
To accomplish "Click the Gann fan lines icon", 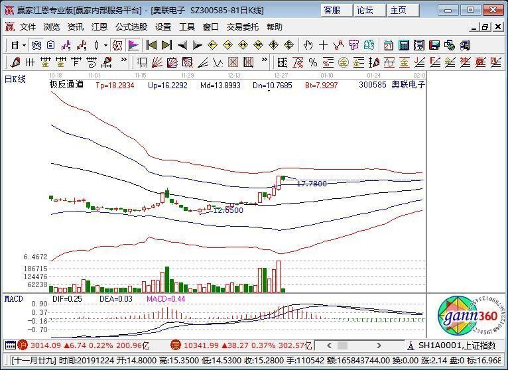I will [157, 62].
